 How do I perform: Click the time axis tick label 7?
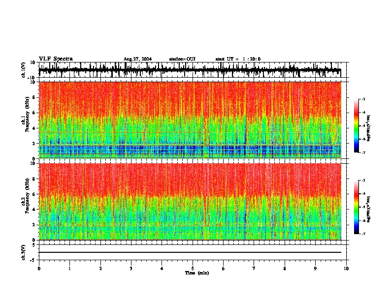pyautogui.click(x=254, y=269)
